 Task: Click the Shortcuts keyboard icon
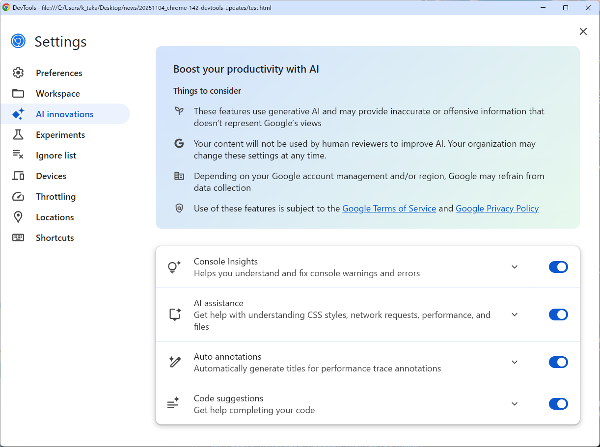[x=18, y=238]
